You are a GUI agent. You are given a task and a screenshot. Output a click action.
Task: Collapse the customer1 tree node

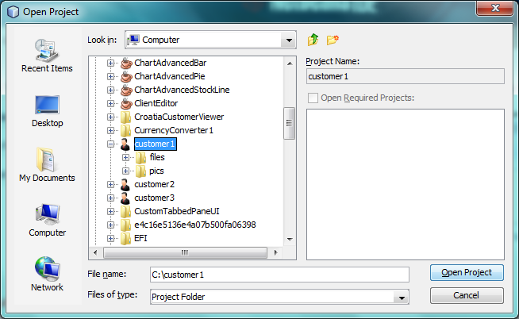(x=111, y=144)
